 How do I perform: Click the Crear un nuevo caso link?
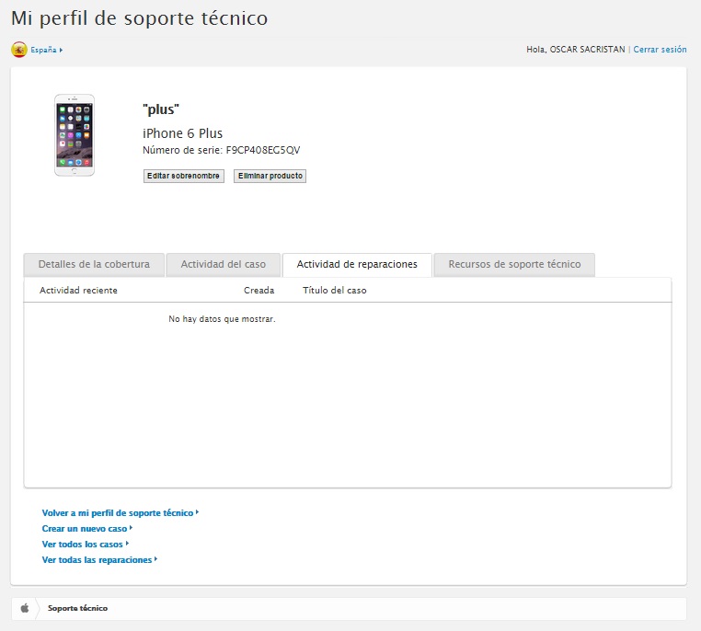pos(86,529)
